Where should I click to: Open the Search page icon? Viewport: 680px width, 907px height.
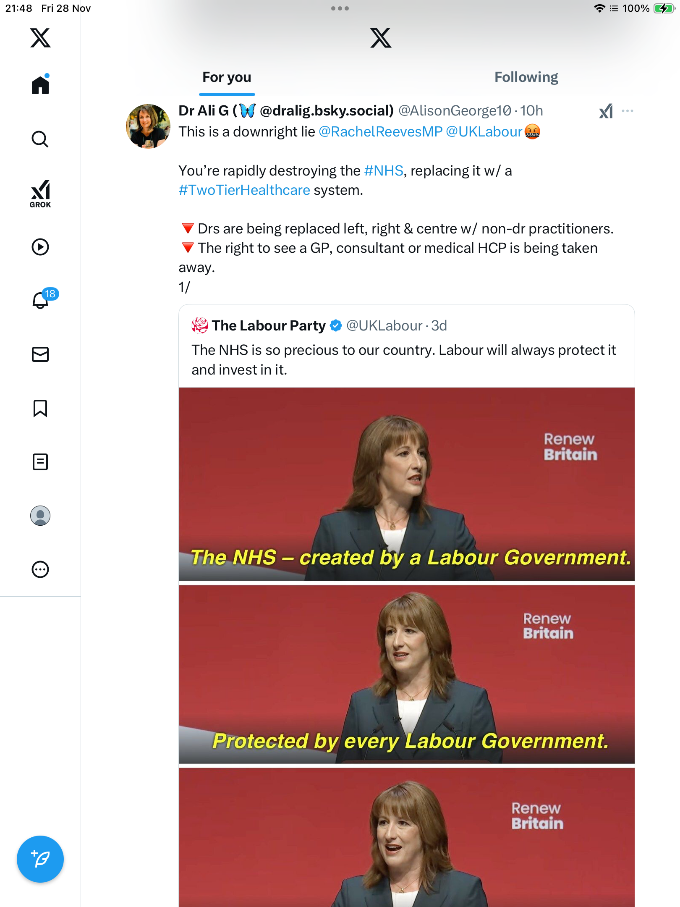click(x=40, y=139)
